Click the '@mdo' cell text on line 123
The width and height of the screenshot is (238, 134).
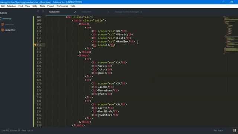101,73
